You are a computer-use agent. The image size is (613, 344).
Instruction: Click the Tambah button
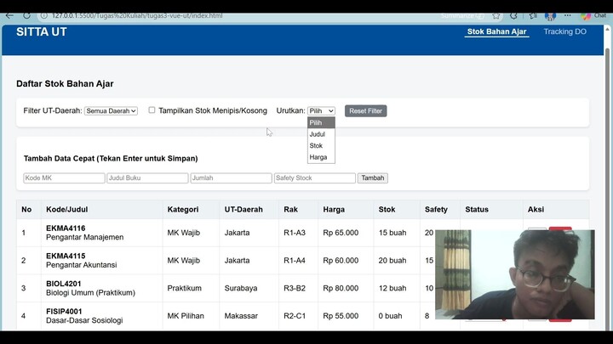(373, 178)
